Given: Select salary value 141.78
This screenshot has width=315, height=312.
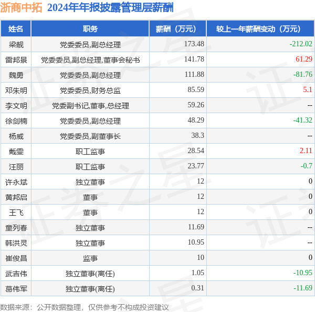Looking at the screenshot, I should click(x=194, y=59).
